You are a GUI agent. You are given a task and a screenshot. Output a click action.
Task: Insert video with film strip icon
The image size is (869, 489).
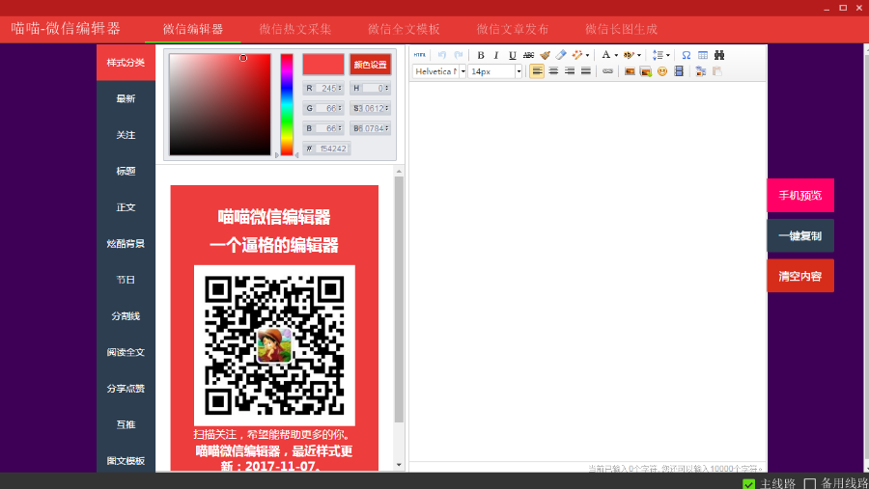pyautogui.click(x=679, y=71)
